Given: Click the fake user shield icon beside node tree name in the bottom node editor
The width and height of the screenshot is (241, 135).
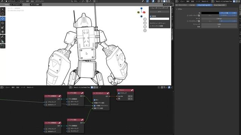Looking at the screenshot, I should 92,87.
